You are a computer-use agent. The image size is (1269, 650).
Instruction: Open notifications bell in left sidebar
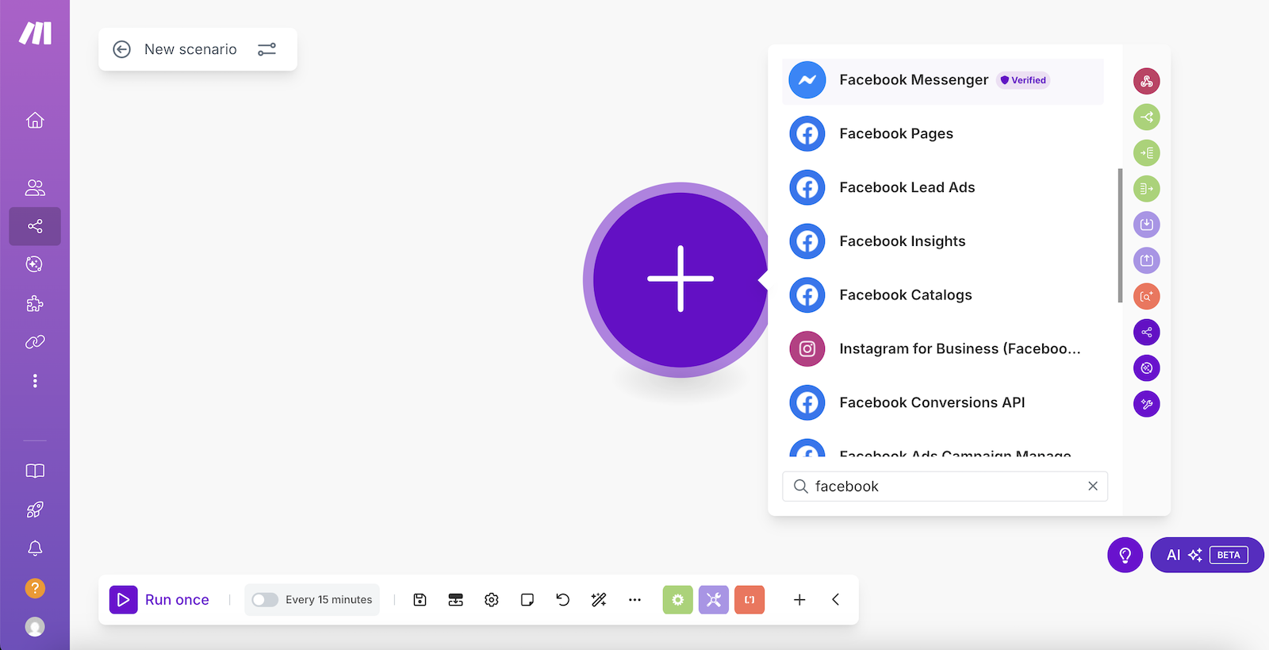pos(35,548)
